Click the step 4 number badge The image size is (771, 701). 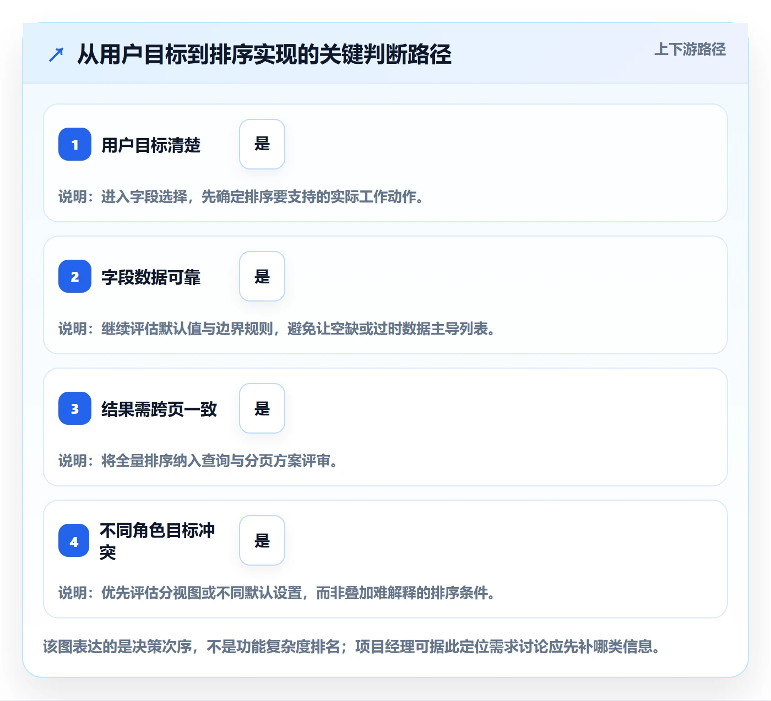(74, 540)
